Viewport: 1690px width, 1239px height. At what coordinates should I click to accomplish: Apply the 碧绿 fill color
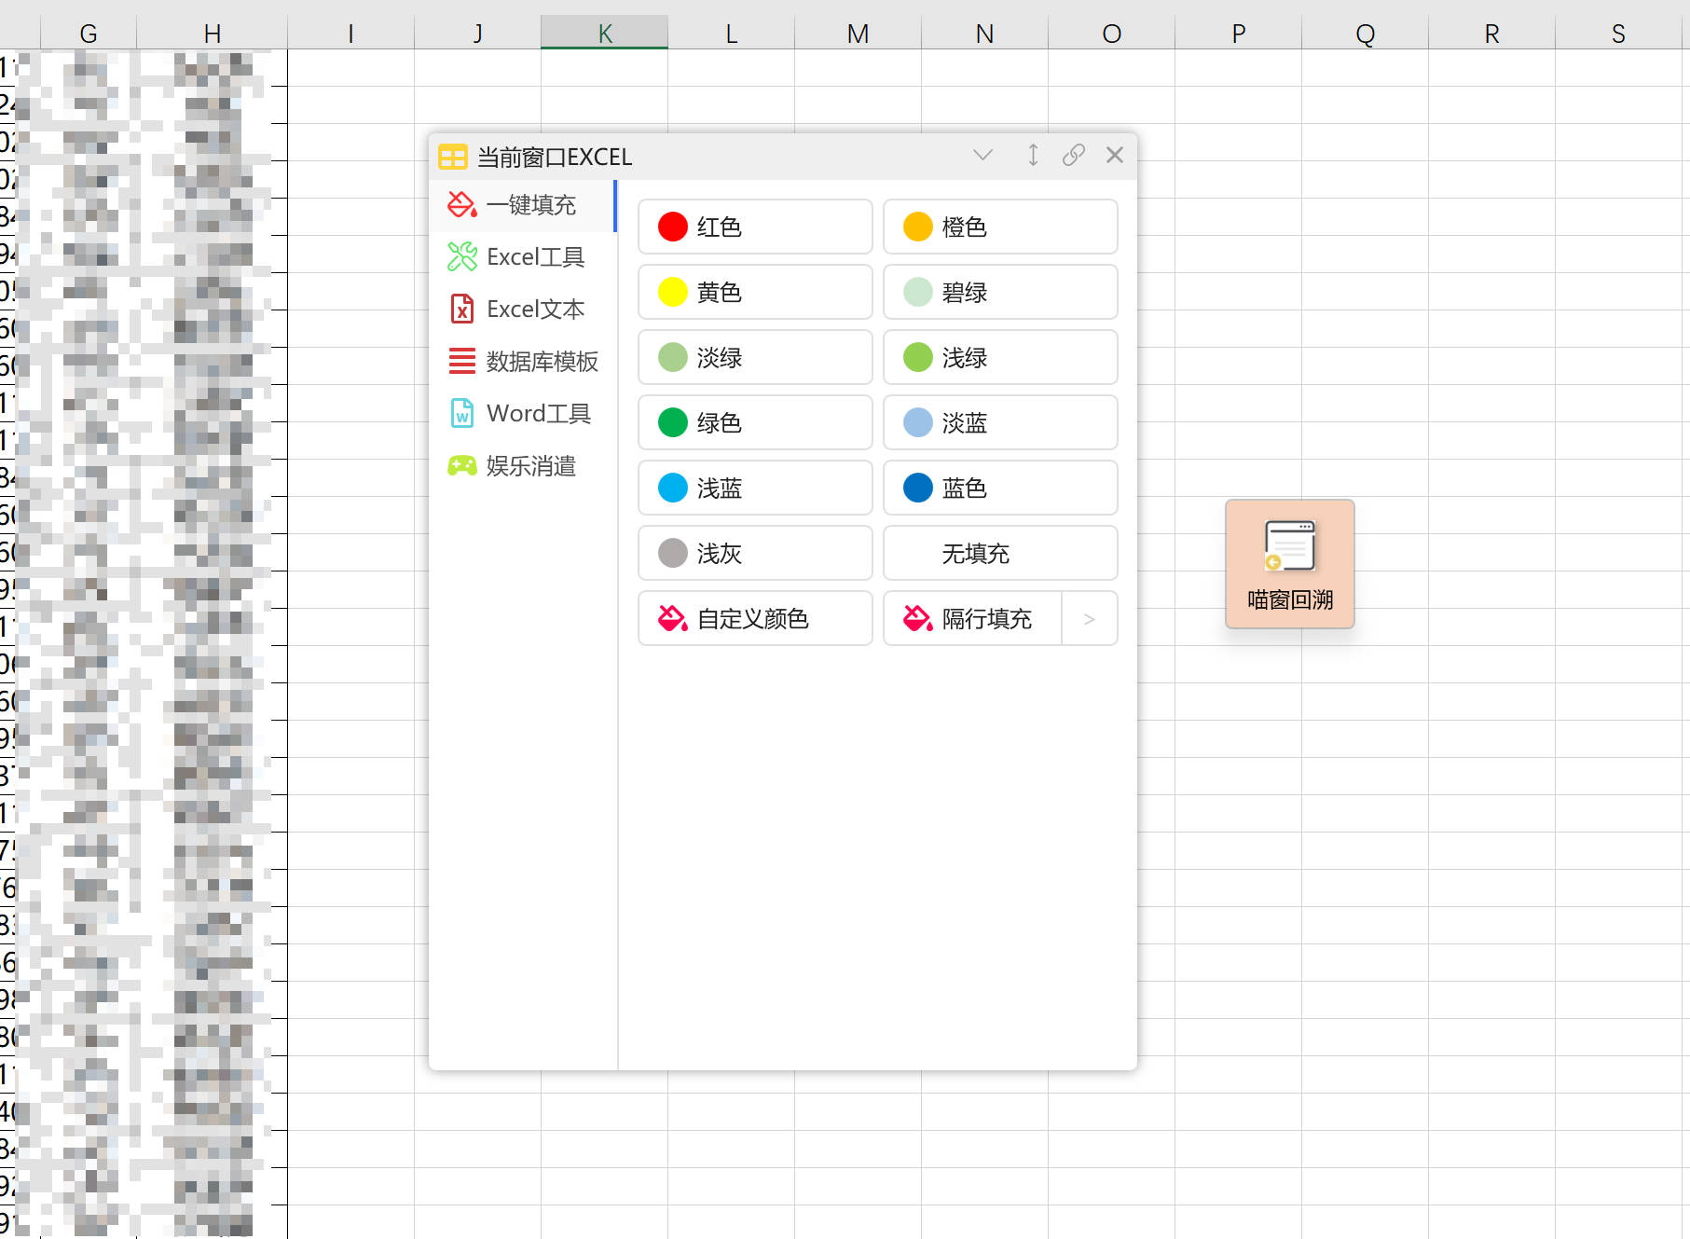point(1000,292)
